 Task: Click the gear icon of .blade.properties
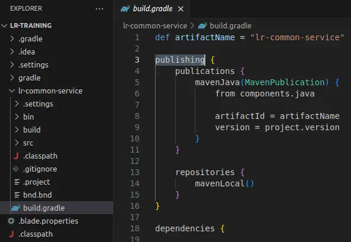[x=11, y=221]
